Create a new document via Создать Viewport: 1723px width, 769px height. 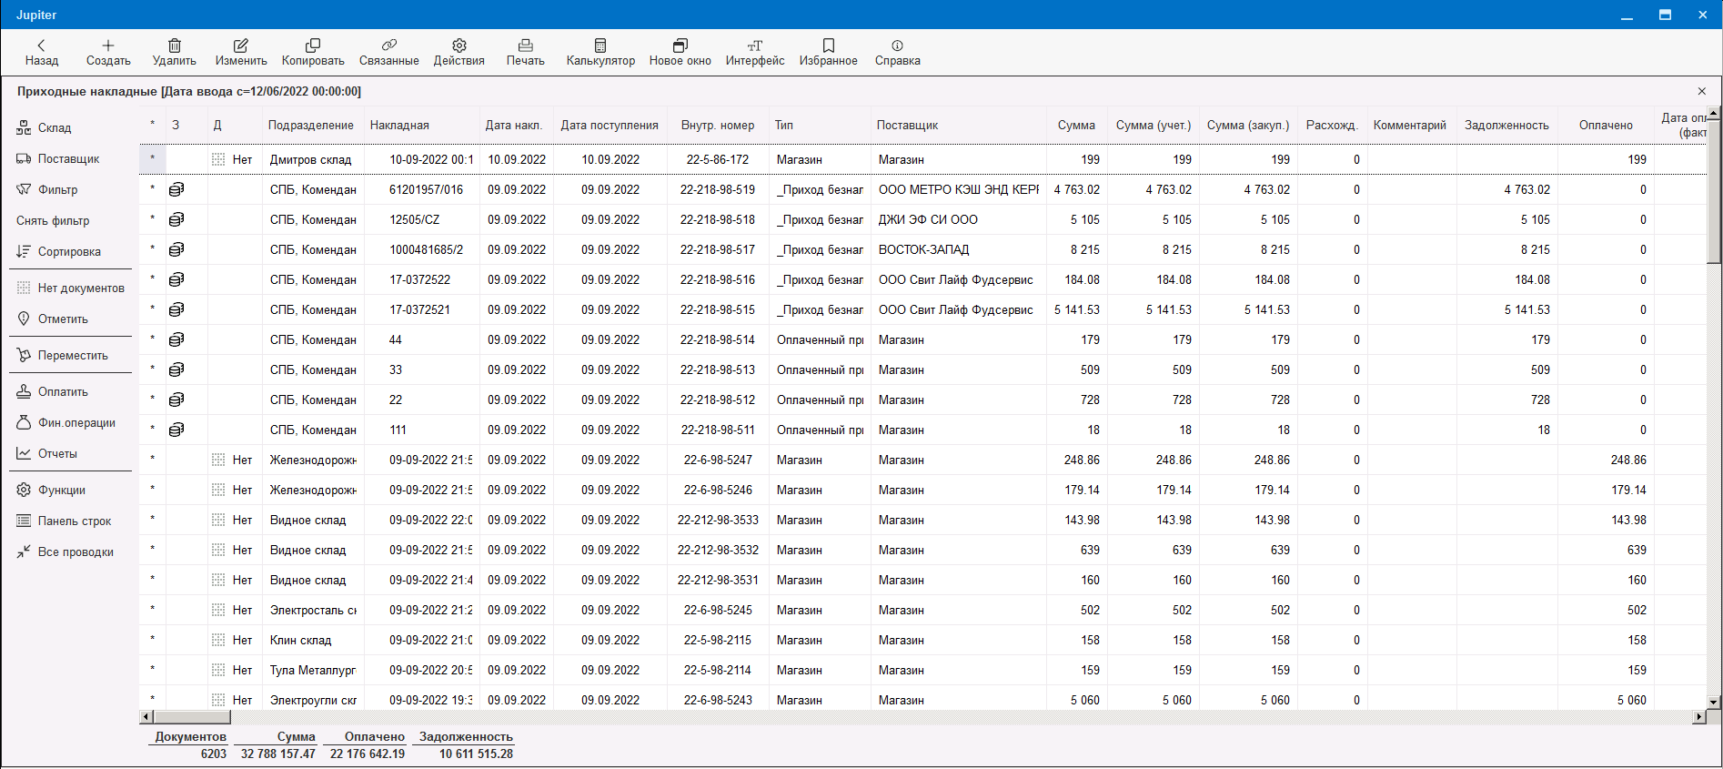pyautogui.click(x=108, y=52)
